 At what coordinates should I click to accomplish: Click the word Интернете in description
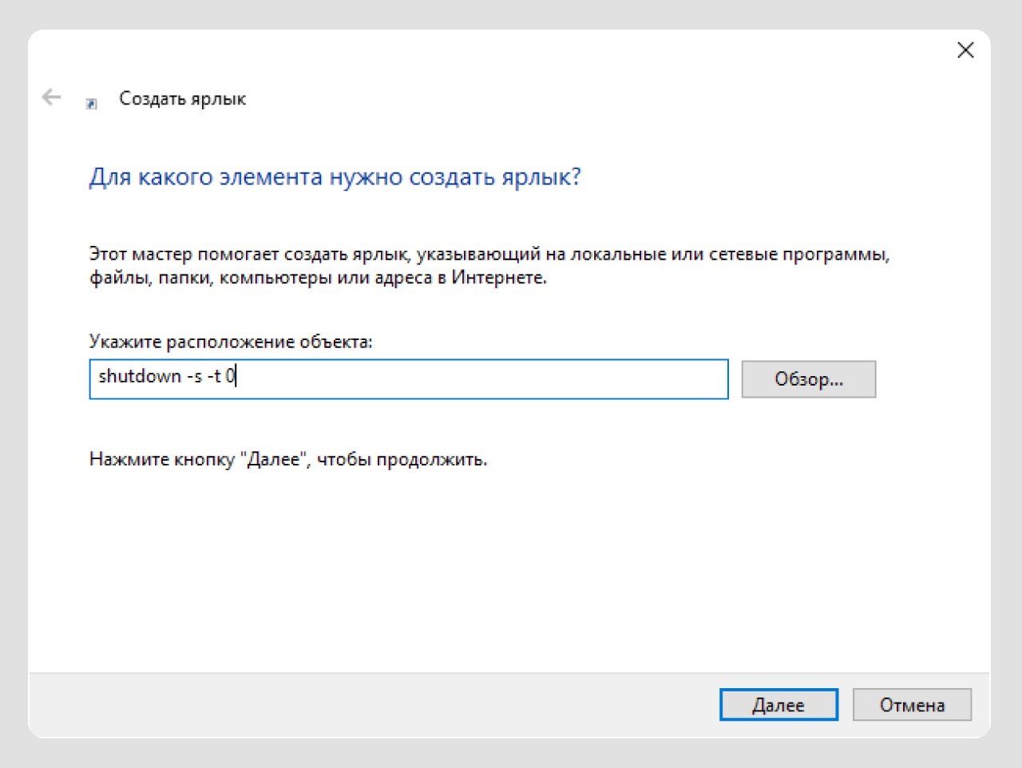click(498, 278)
